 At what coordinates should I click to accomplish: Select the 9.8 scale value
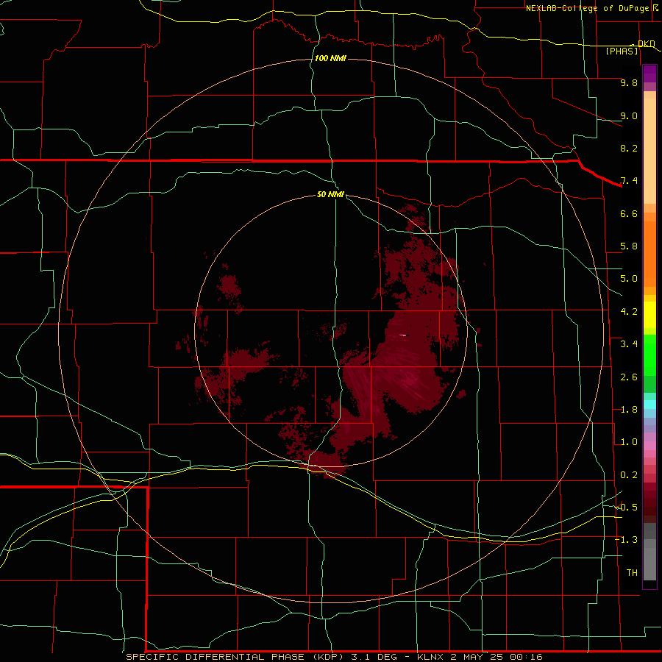629,82
